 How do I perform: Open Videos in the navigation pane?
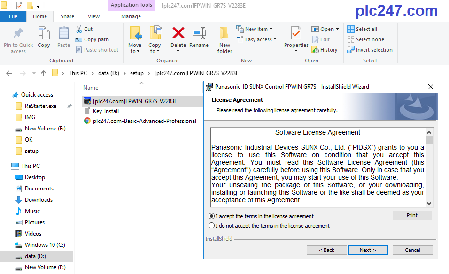[33, 234]
